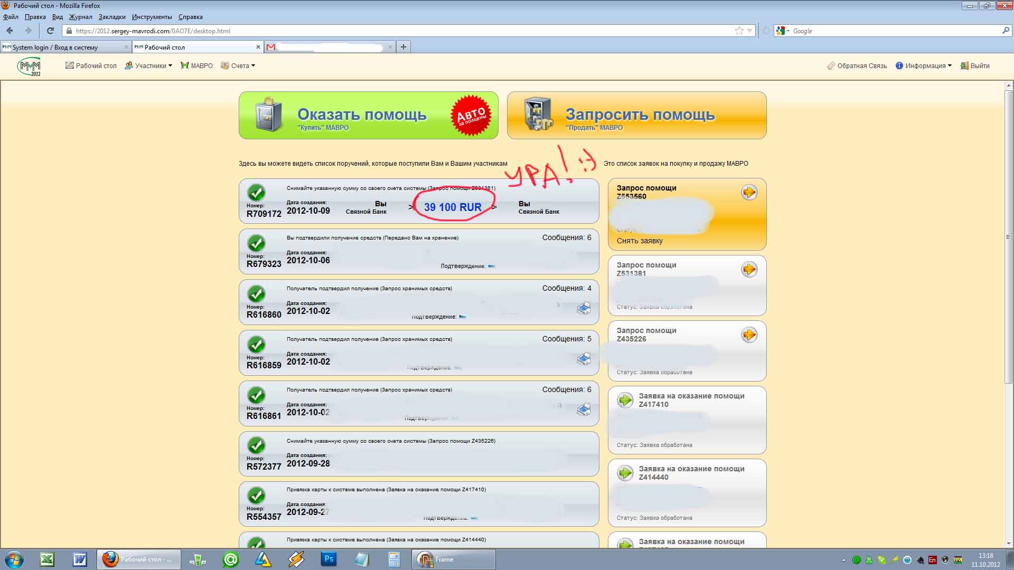Open the Закладки menu
Image resolution: width=1014 pixels, height=570 pixels.
[112, 17]
